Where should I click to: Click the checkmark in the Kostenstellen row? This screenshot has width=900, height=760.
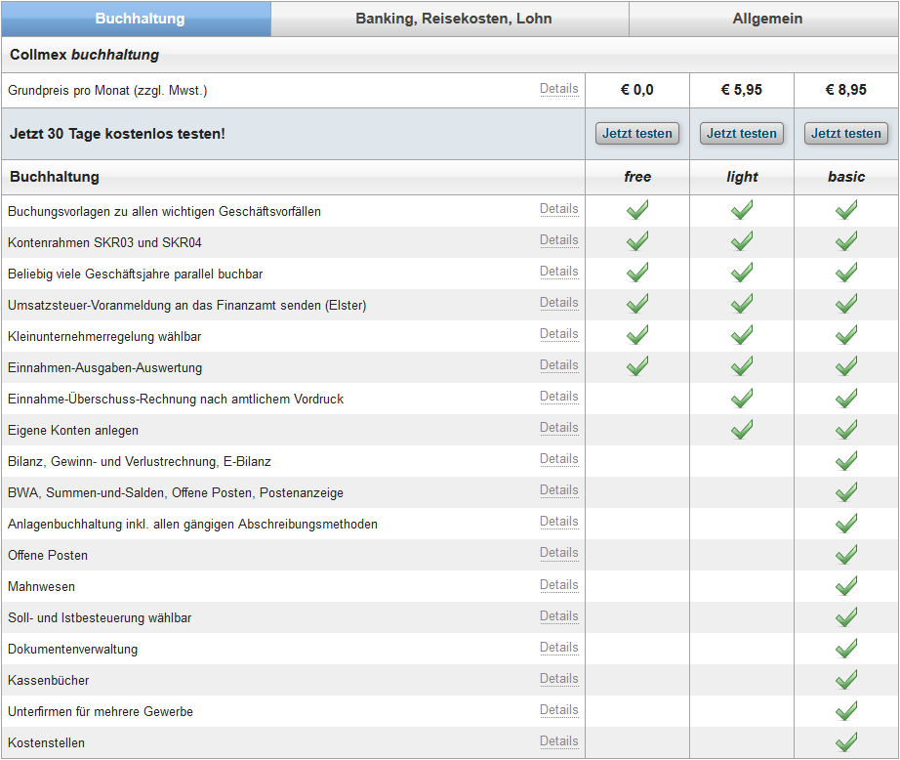coord(846,741)
